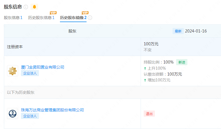Click the VIP badge above 历史股东信息
This screenshot has height=129, width=221.
pos(53,13)
